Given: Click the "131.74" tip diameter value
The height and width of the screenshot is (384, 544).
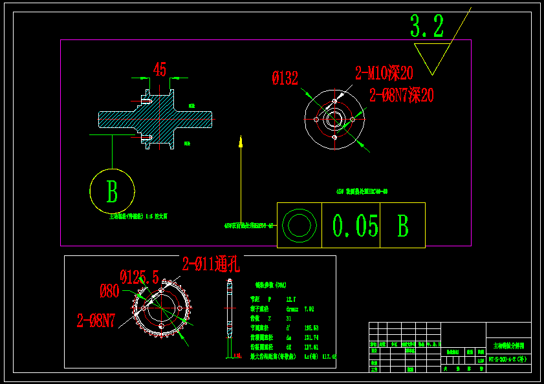Looking at the screenshot, I should point(311,337).
